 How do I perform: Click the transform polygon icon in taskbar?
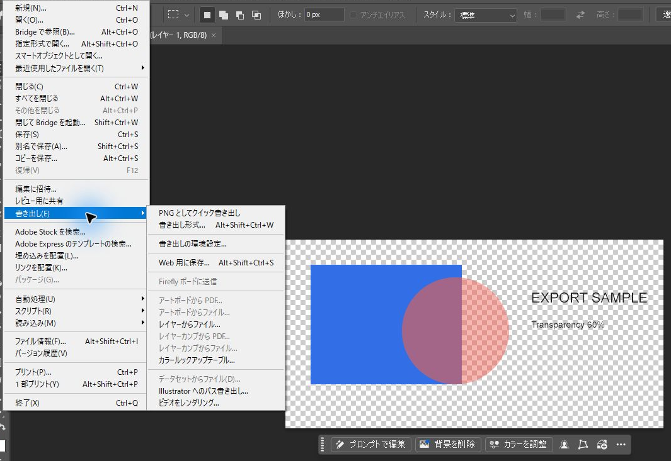click(583, 445)
